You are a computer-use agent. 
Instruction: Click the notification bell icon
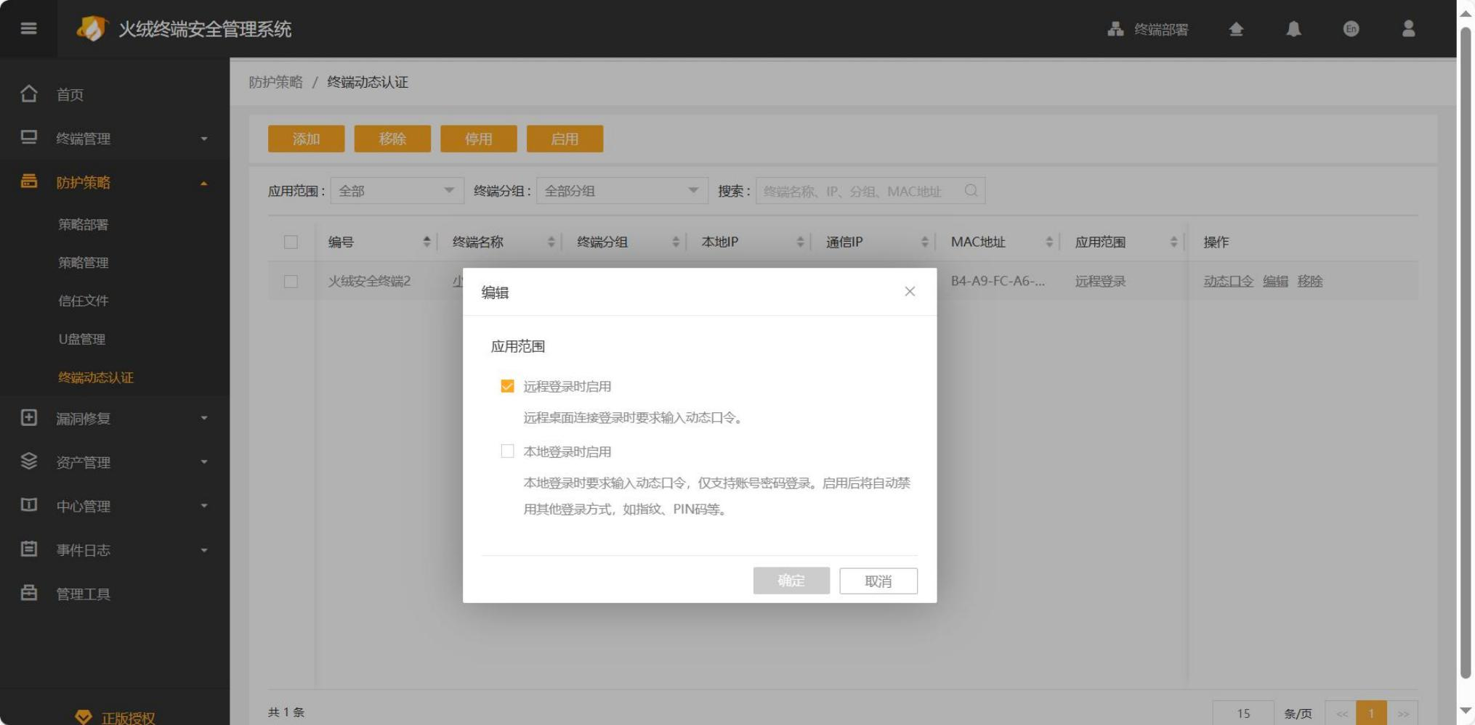(1293, 29)
